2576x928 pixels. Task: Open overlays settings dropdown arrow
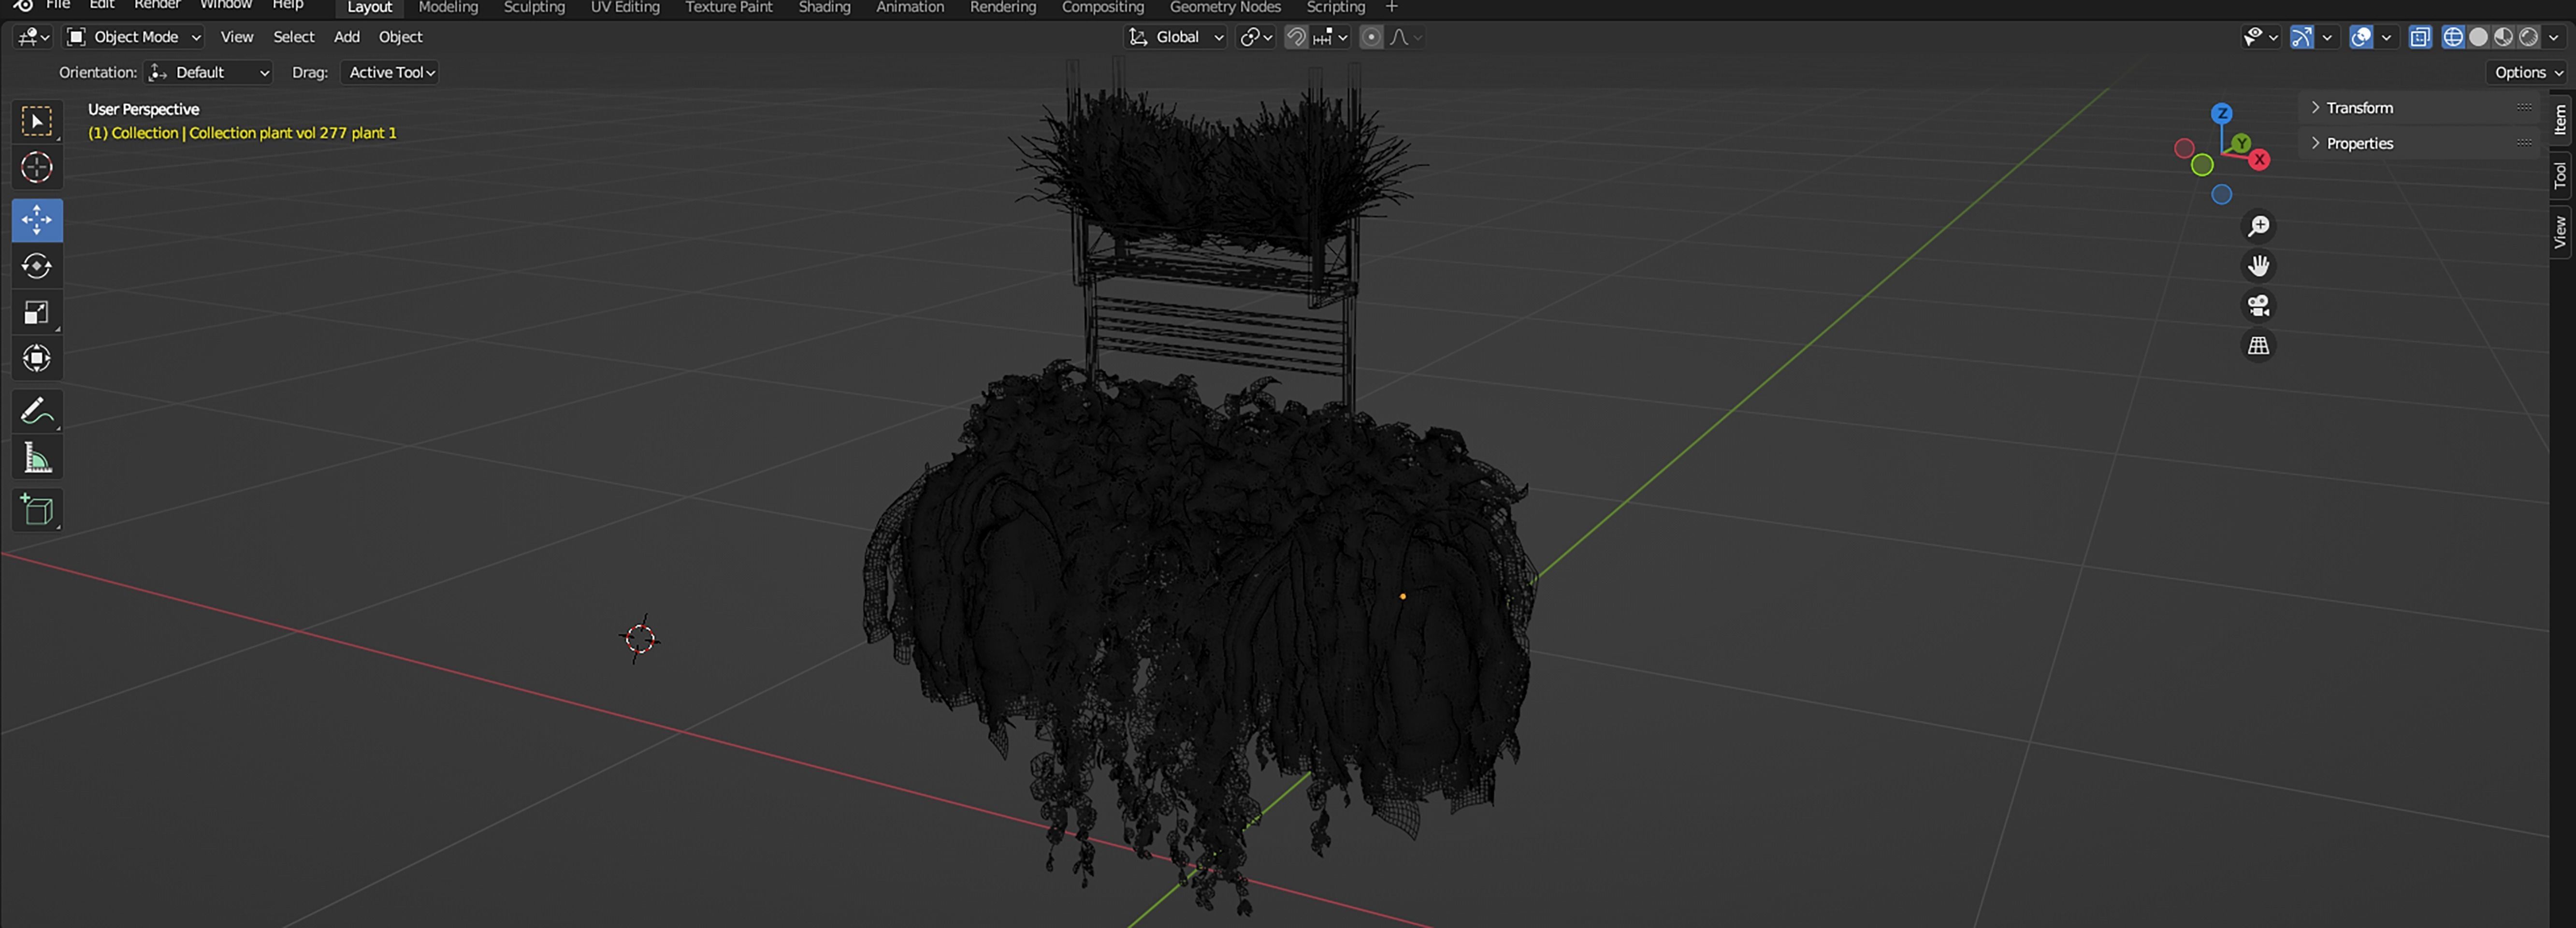(x=2386, y=37)
